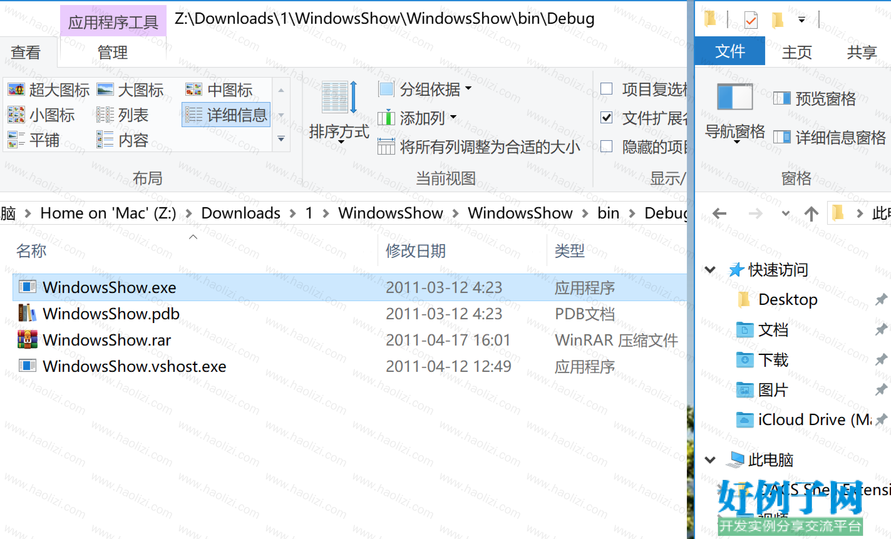Open the sort by (排序方式) menu
Screen dimensions: 891x539
click(x=339, y=112)
